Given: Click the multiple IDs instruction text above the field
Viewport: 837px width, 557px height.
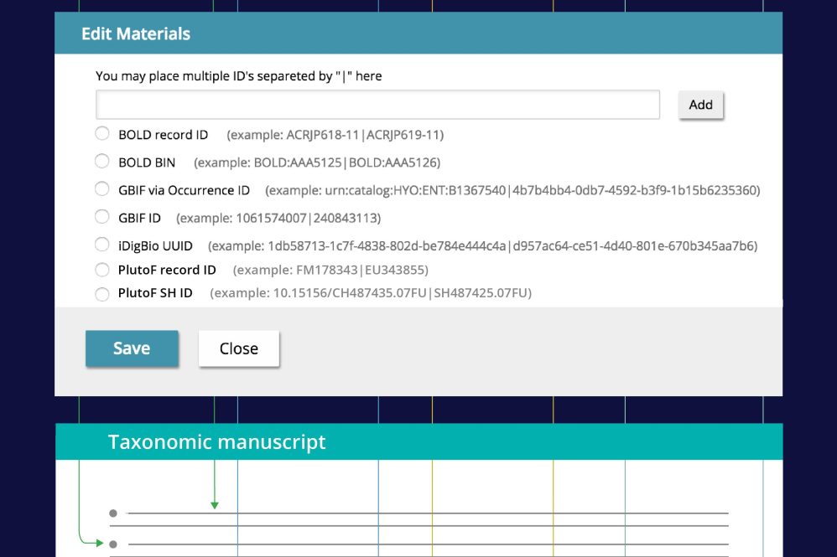Looking at the screenshot, I should coord(238,76).
